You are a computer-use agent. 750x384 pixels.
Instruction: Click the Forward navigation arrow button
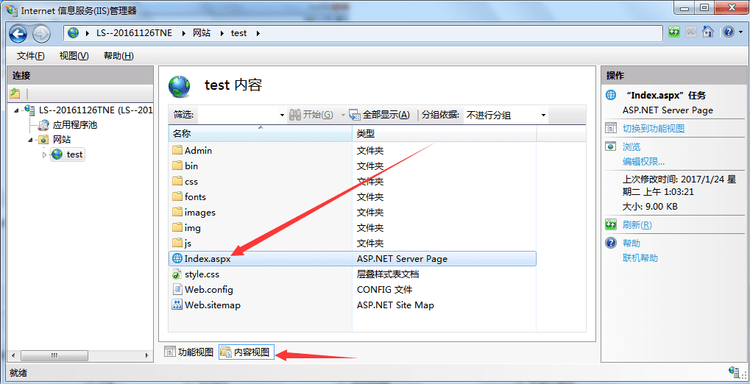(42, 34)
